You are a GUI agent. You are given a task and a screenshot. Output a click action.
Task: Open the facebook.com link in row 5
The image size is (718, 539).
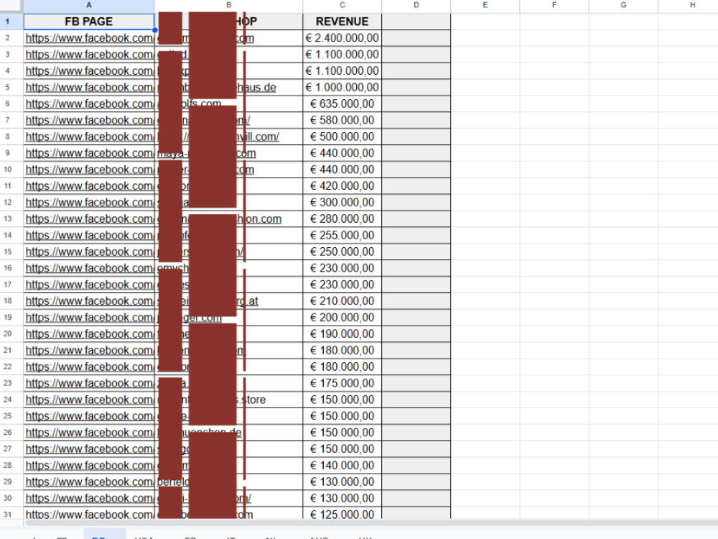point(90,88)
